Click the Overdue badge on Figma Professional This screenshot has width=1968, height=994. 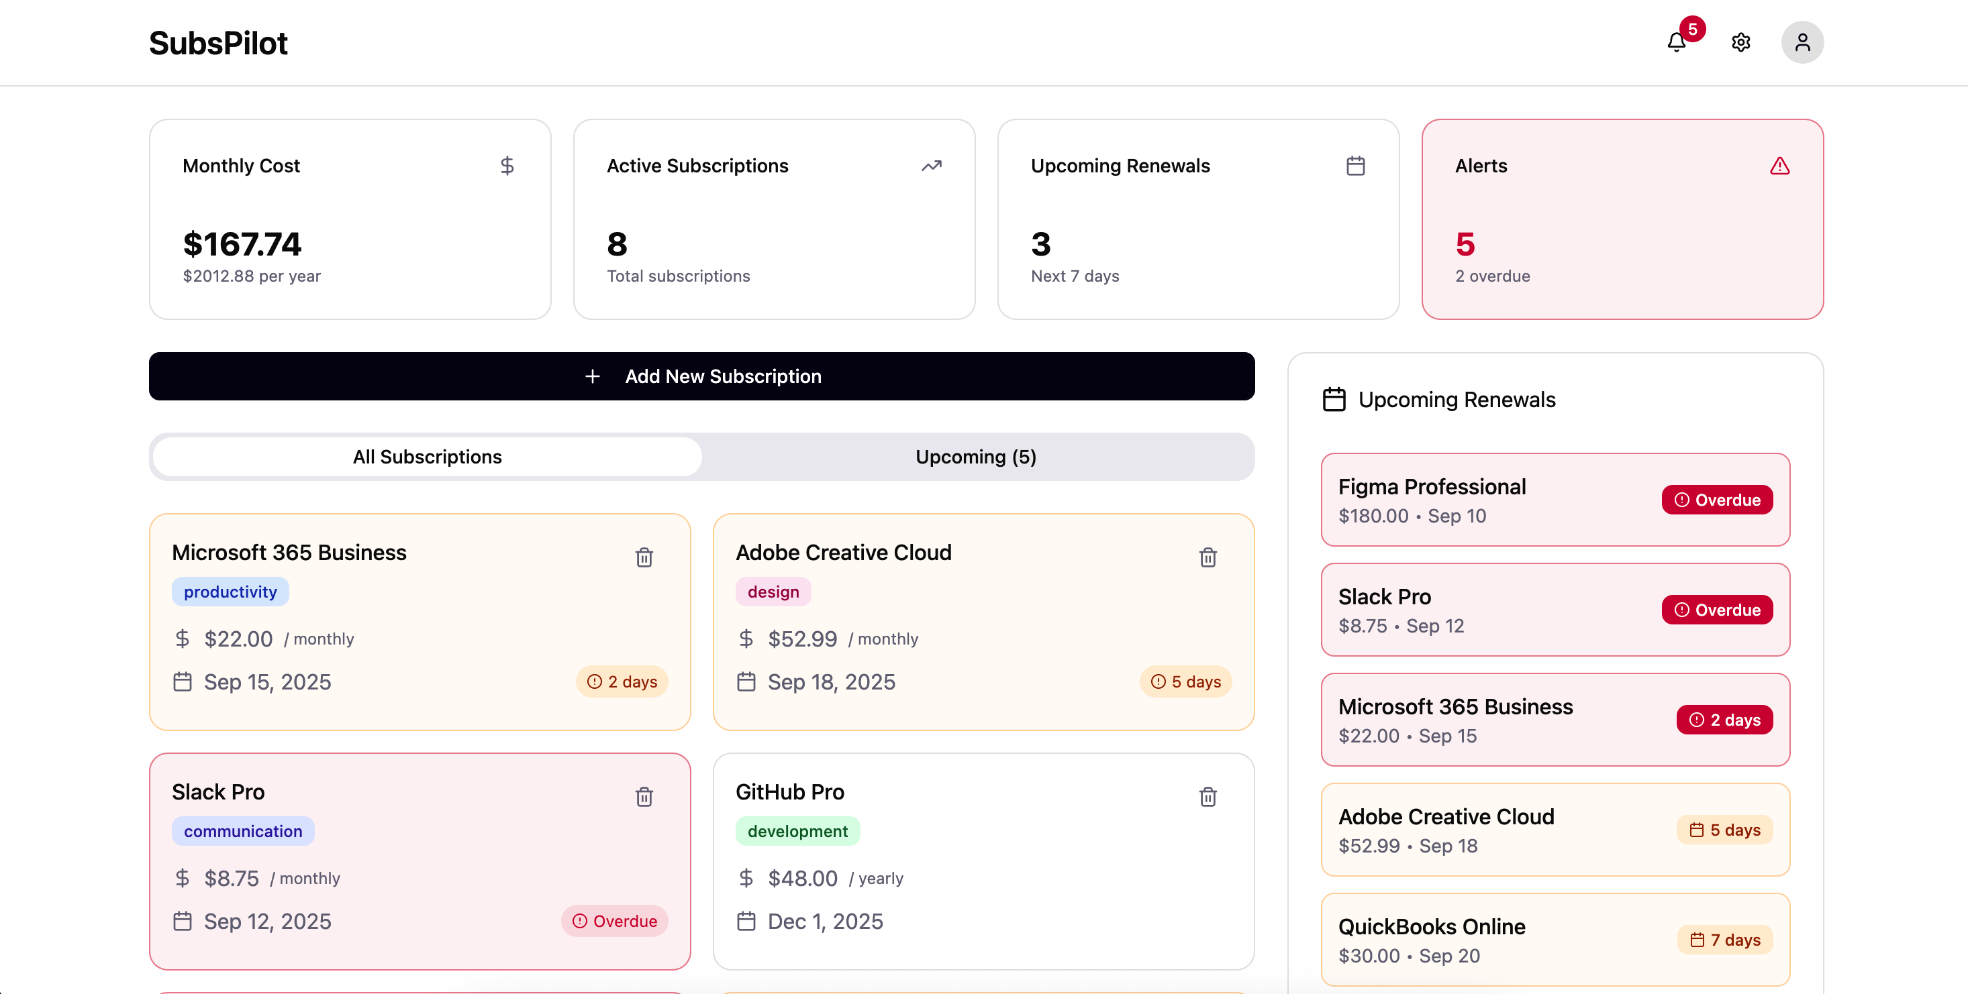[x=1717, y=499]
